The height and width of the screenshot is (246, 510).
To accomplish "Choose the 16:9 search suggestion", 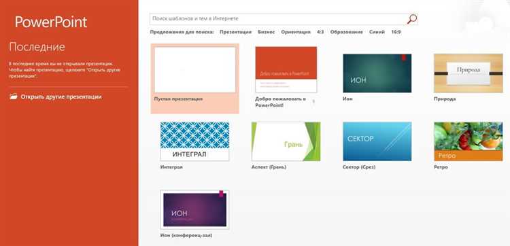I will point(396,32).
